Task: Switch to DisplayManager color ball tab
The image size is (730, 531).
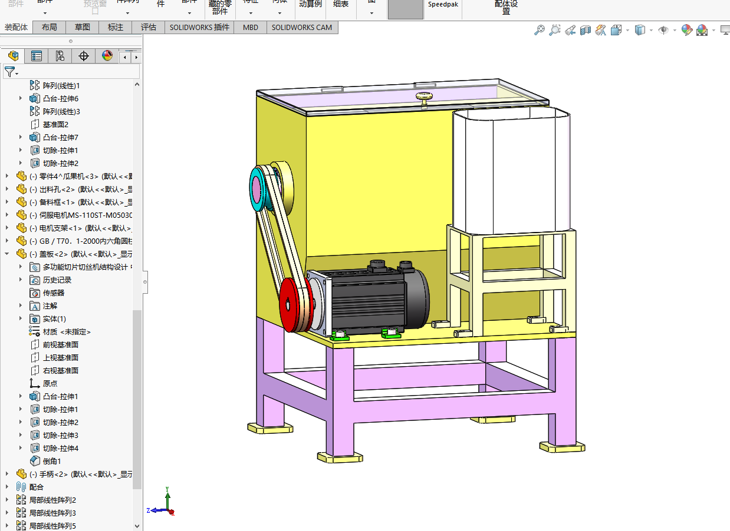Action: click(x=107, y=56)
